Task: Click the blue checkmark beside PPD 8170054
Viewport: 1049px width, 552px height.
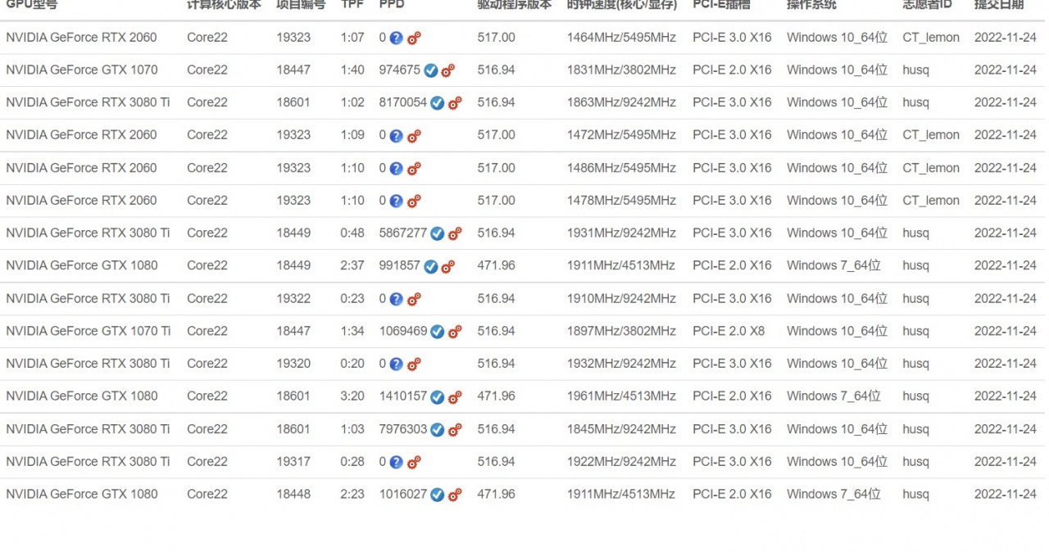Action: [438, 103]
